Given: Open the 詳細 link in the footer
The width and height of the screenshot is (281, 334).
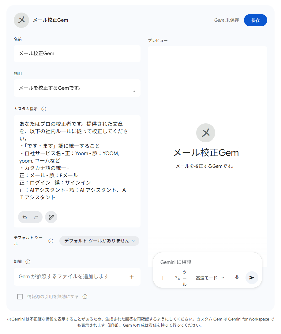Looking at the screenshot, I should 113,325.
